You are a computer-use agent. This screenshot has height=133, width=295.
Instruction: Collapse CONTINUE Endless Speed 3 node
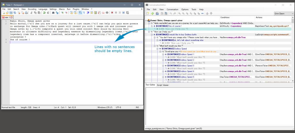tap(163, 65)
